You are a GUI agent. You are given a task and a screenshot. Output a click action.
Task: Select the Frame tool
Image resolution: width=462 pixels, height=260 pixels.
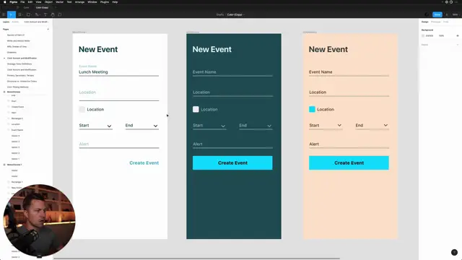pyautogui.click(x=19, y=14)
